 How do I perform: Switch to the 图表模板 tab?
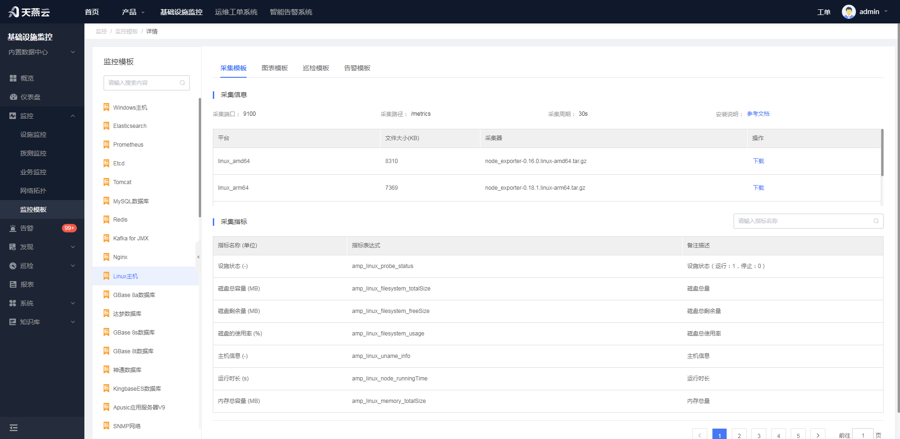[x=275, y=68]
